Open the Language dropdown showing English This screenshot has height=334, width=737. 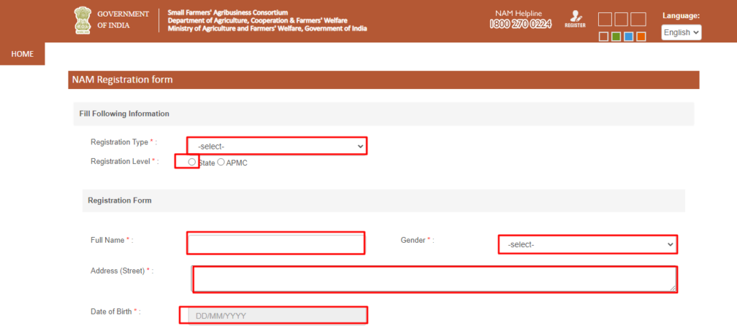click(681, 32)
